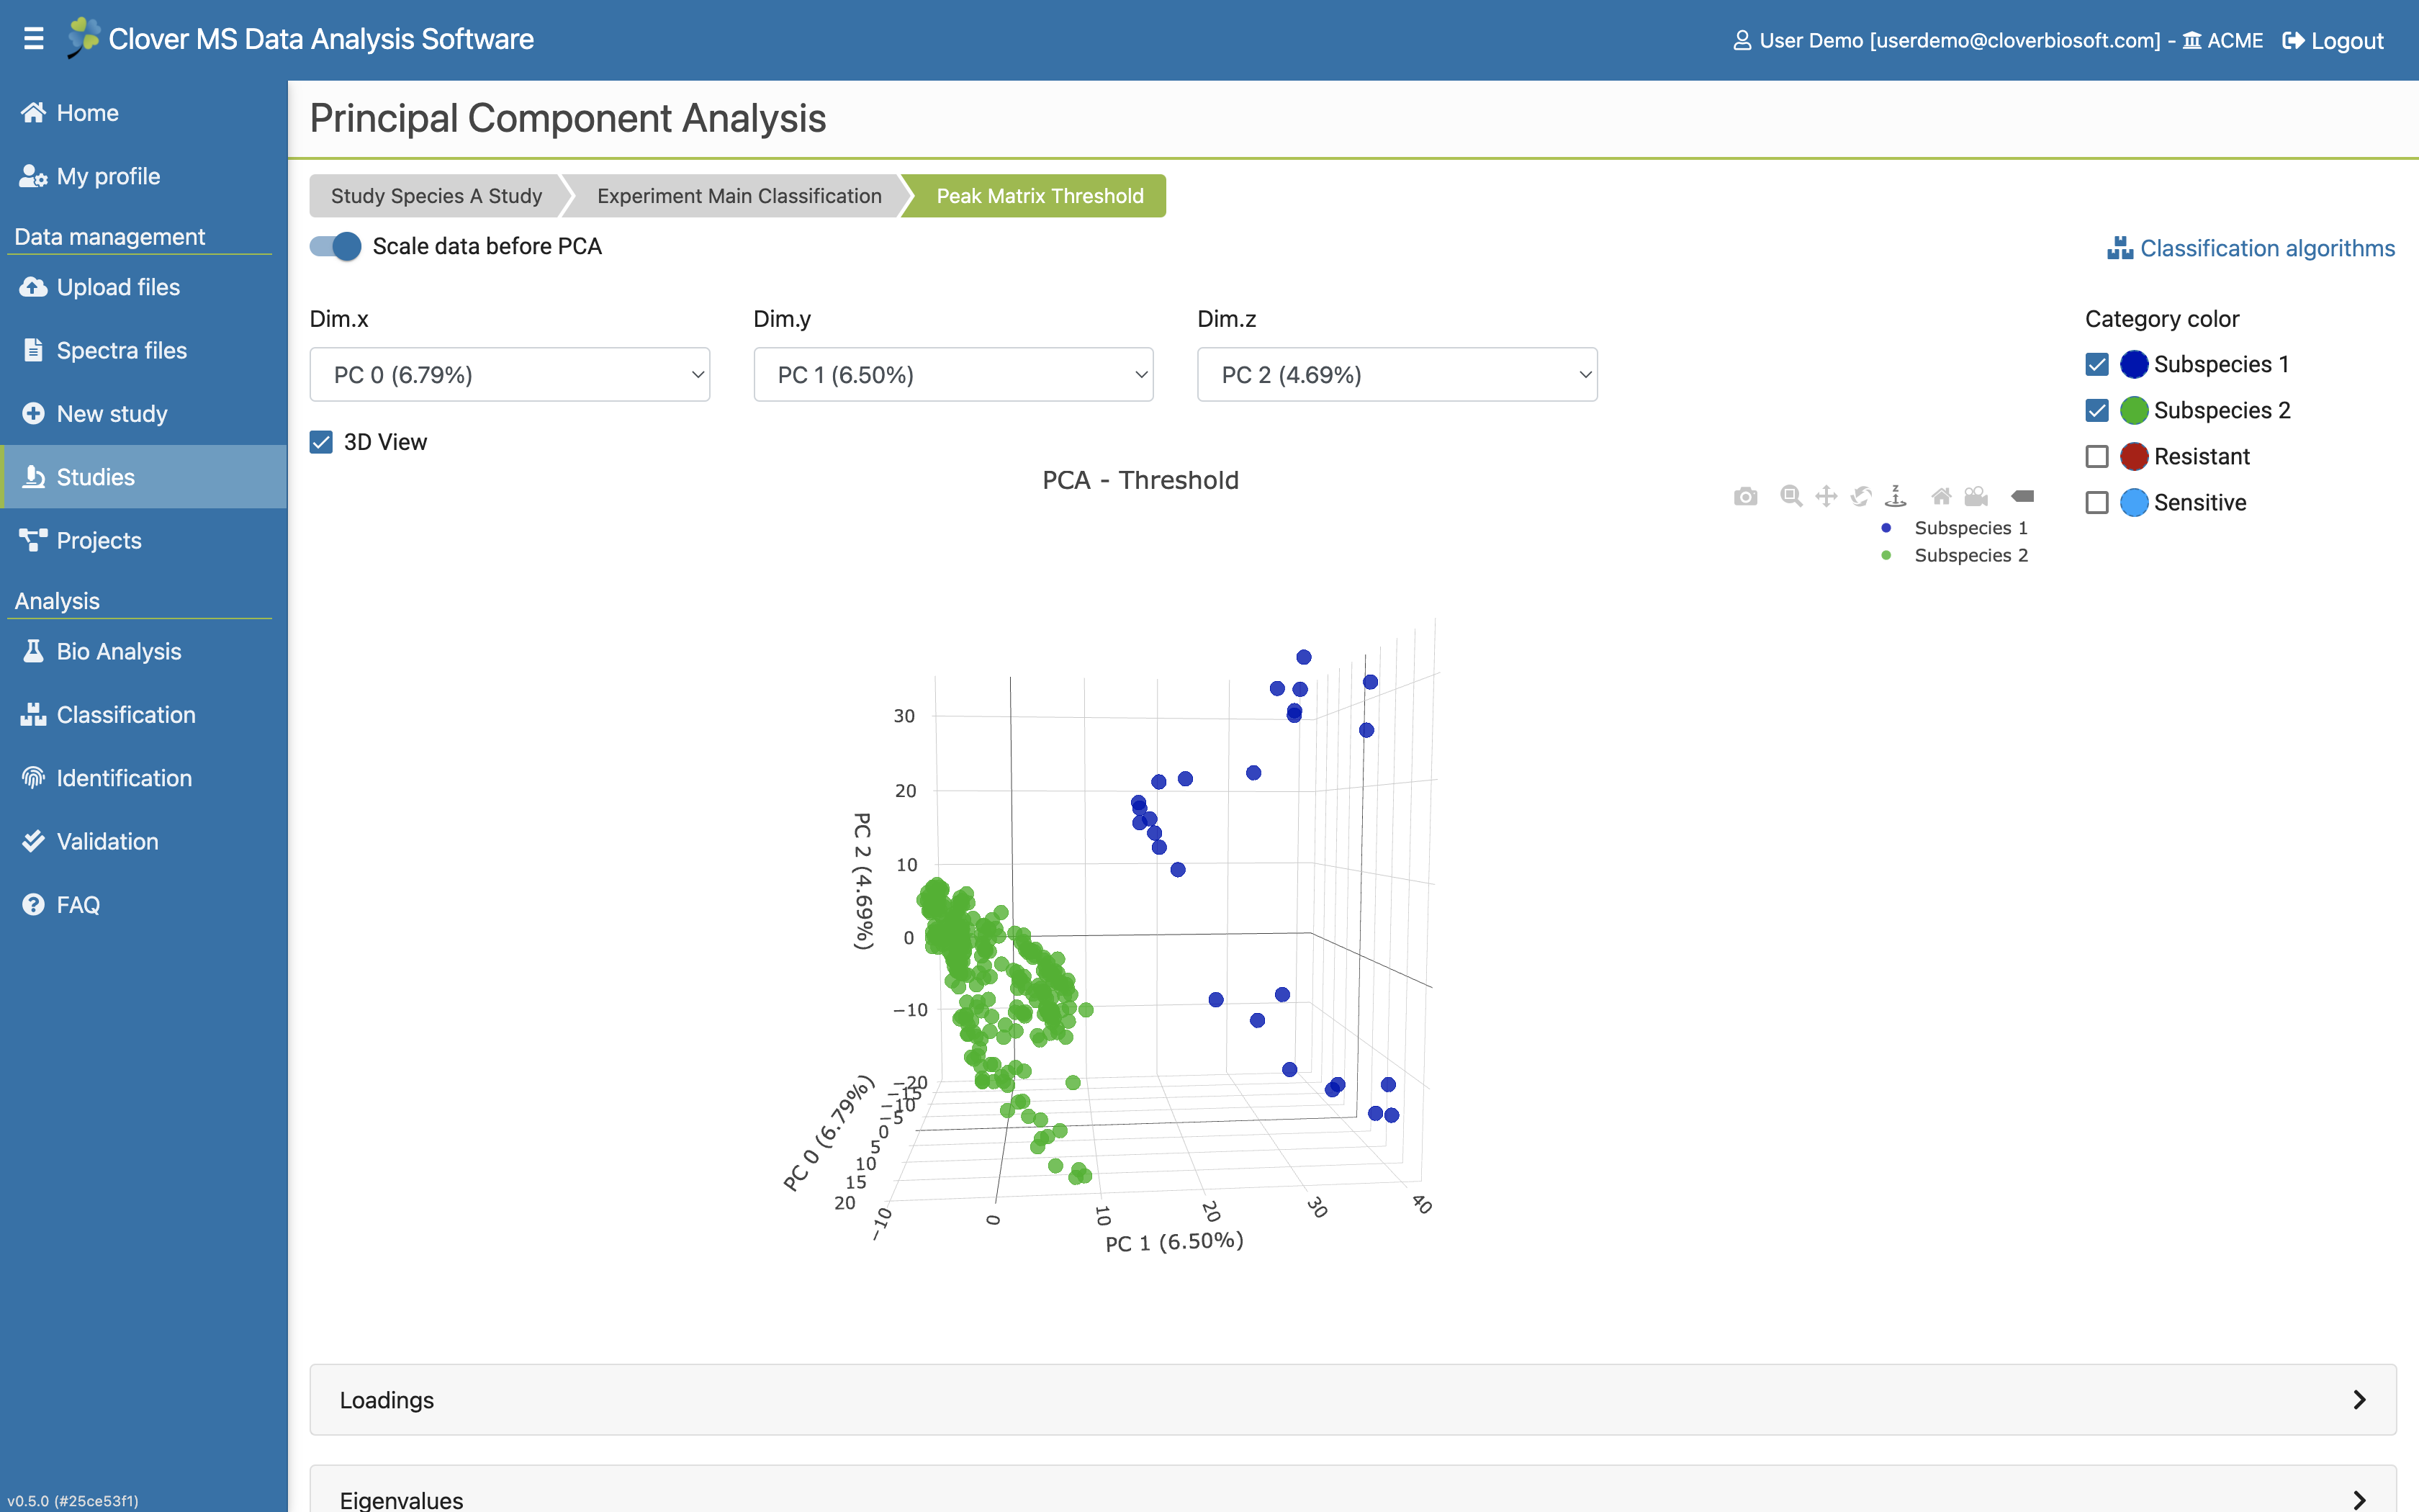Uncheck the Subspecies 2 category checkbox
Viewport: 2419px width, 1512px height.
click(2097, 410)
